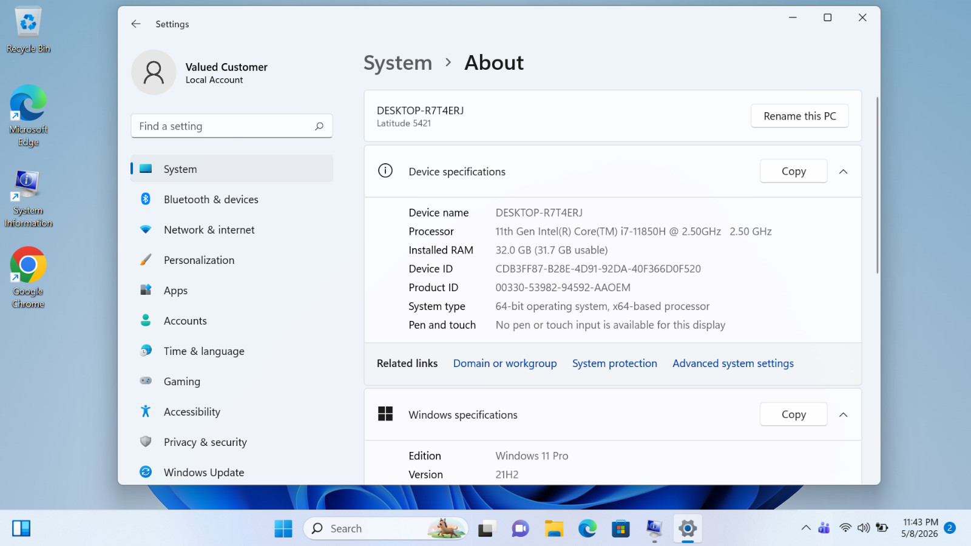This screenshot has width=971, height=546.
Task: Click the back arrow in Settings
Action: point(136,24)
